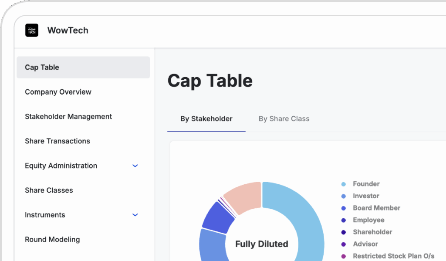This screenshot has width=446, height=261.
Task: Click the Shareholder legend entry
Action: [x=372, y=232]
